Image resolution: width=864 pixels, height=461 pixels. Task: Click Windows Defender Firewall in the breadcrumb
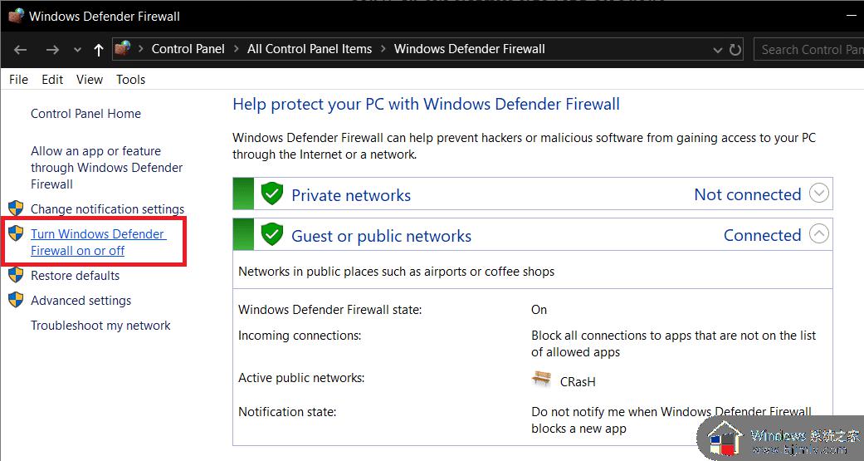470,48
